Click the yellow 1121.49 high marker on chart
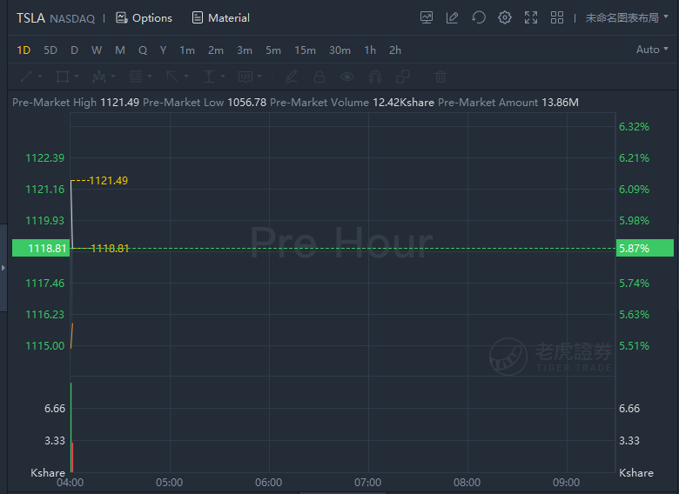Screen dimensions: 679x494 [108, 180]
